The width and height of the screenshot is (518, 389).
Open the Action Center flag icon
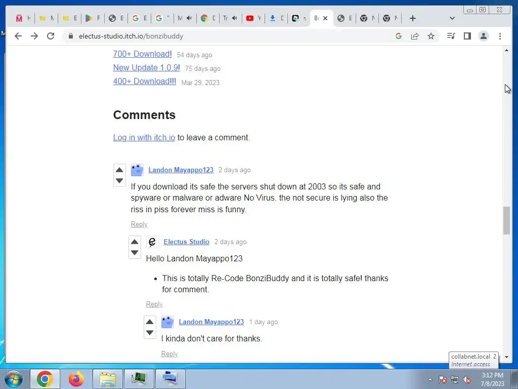click(443, 379)
